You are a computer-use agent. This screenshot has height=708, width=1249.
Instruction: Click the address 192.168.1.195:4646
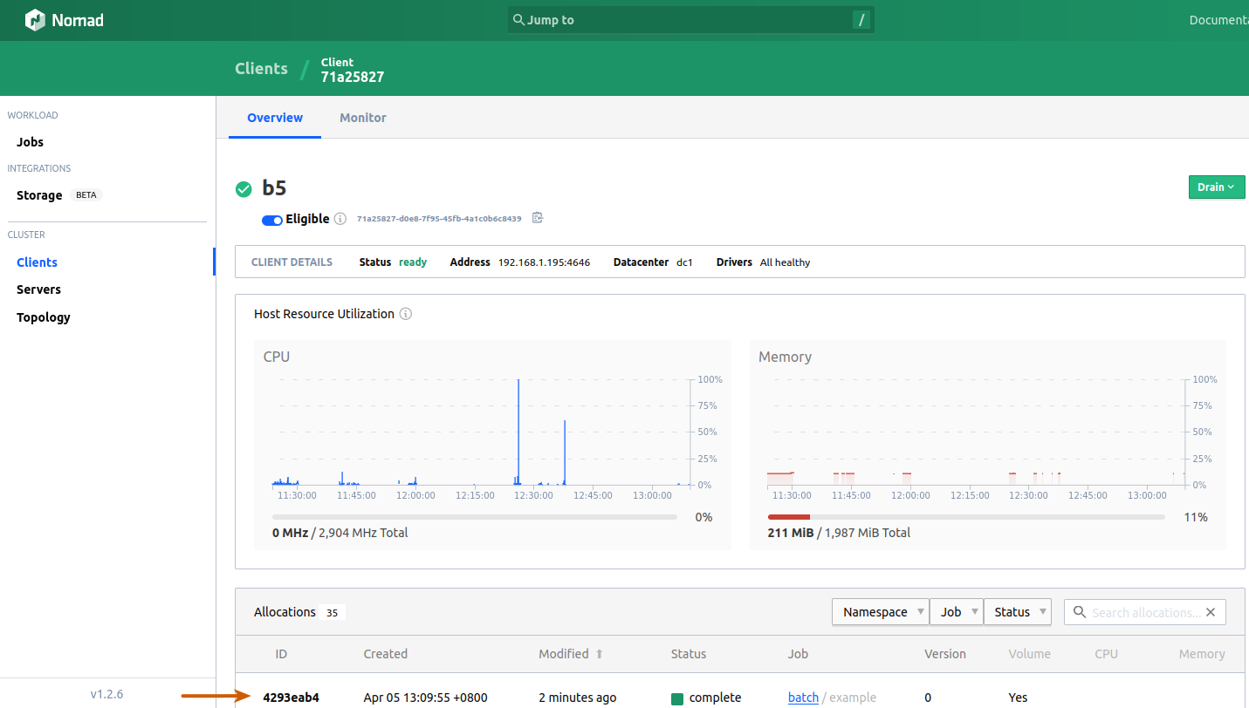coord(544,262)
